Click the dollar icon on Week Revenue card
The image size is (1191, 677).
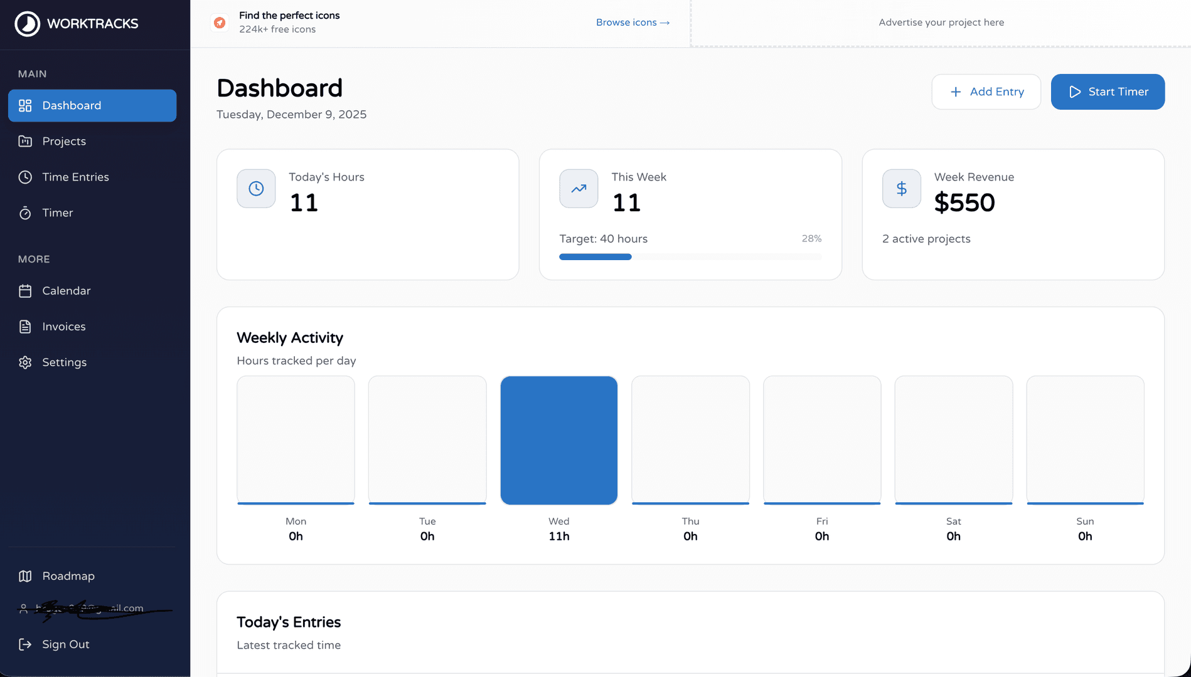tap(901, 188)
